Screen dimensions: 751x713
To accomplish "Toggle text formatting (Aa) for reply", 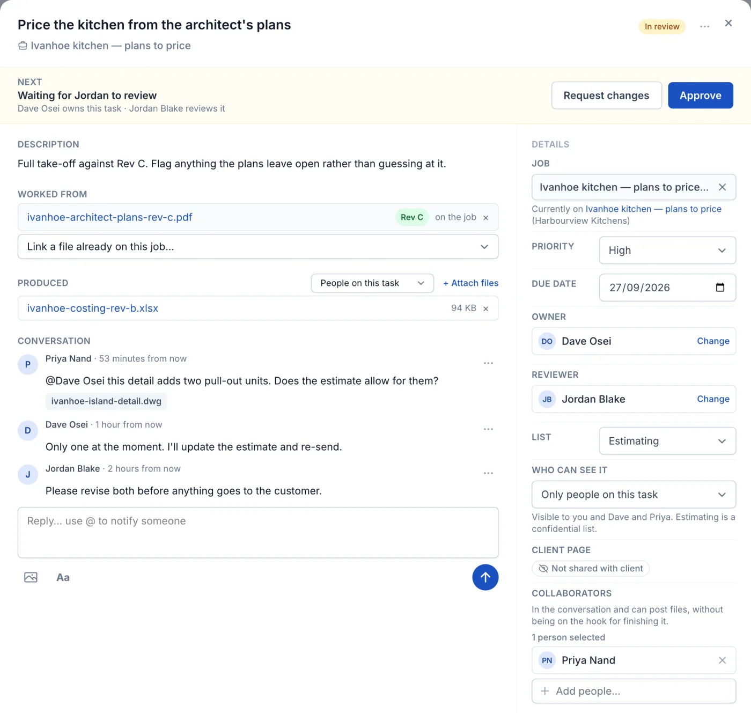I will point(63,577).
